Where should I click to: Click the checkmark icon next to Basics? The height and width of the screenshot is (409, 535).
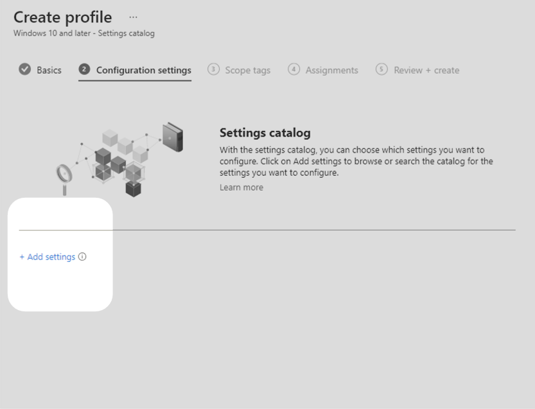coord(24,69)
